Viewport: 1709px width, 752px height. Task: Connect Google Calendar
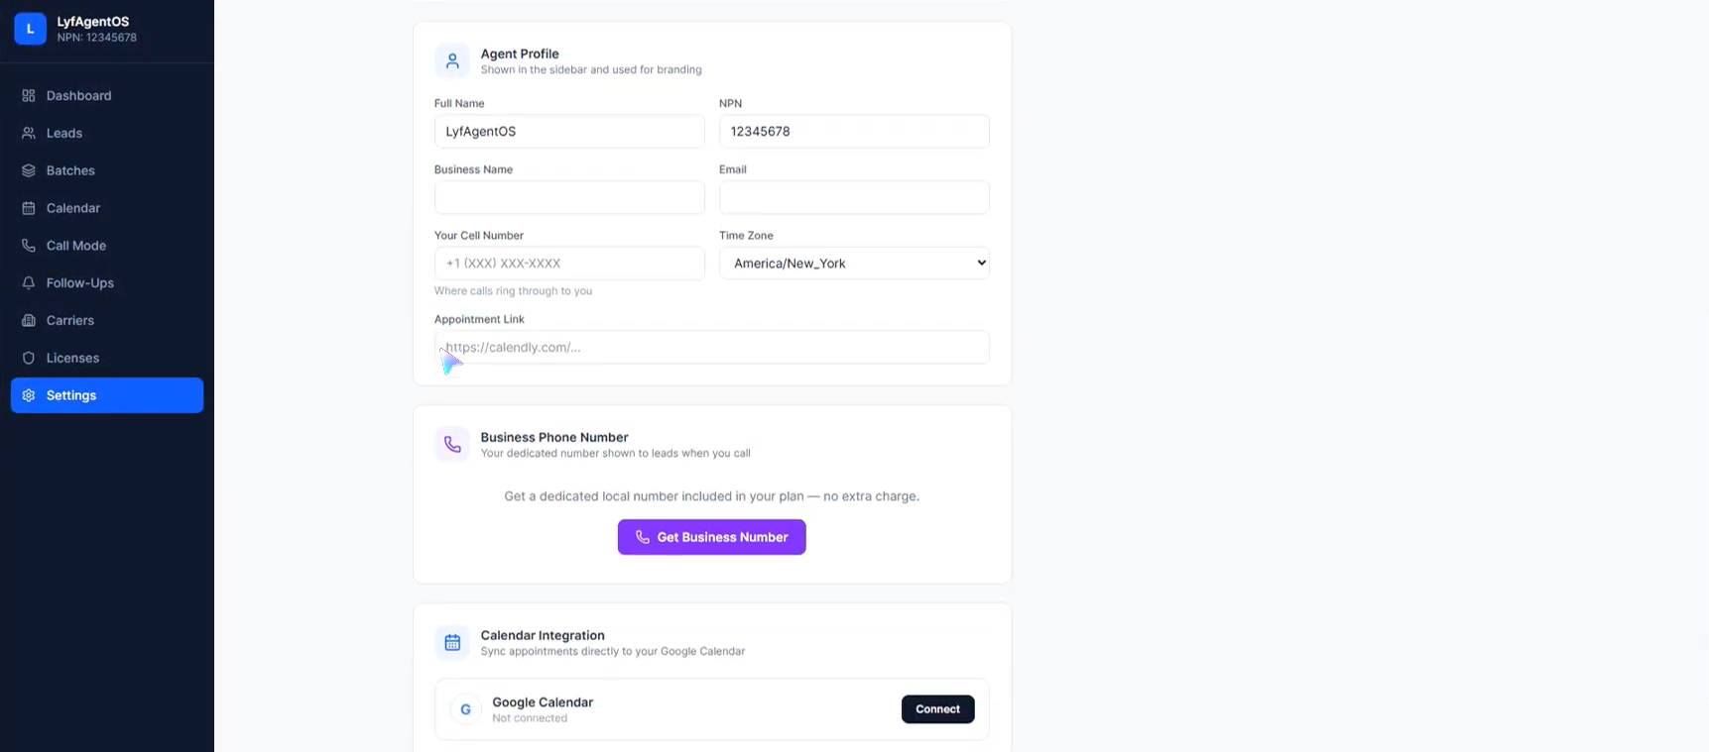tap(937, 709)
